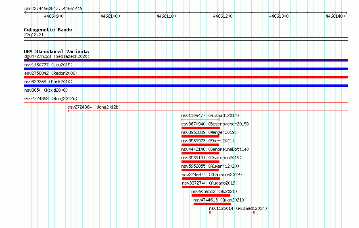359x228 pixels.
Task: Click the red bar under nsv6059552
Action: click(x=211, y=195)
